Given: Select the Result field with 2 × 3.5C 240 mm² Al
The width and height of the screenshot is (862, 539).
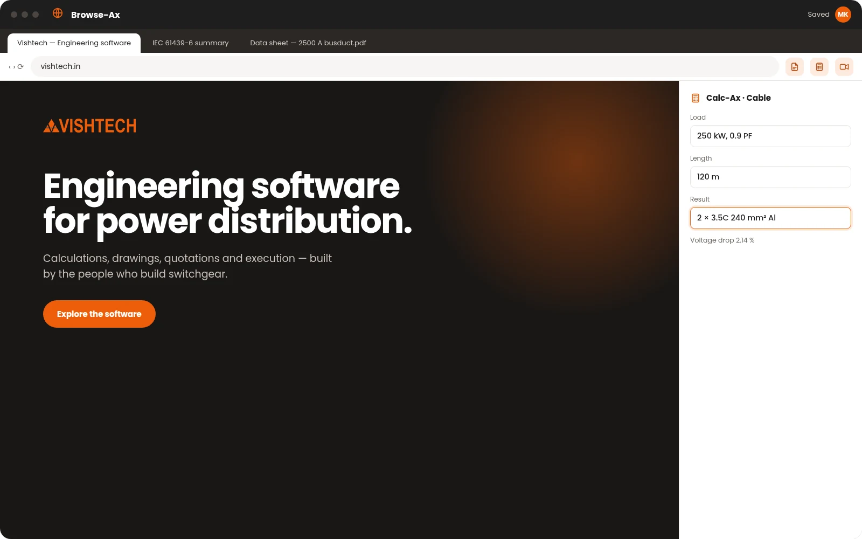Looking at the screenshot, I should (x=770, y=218).
